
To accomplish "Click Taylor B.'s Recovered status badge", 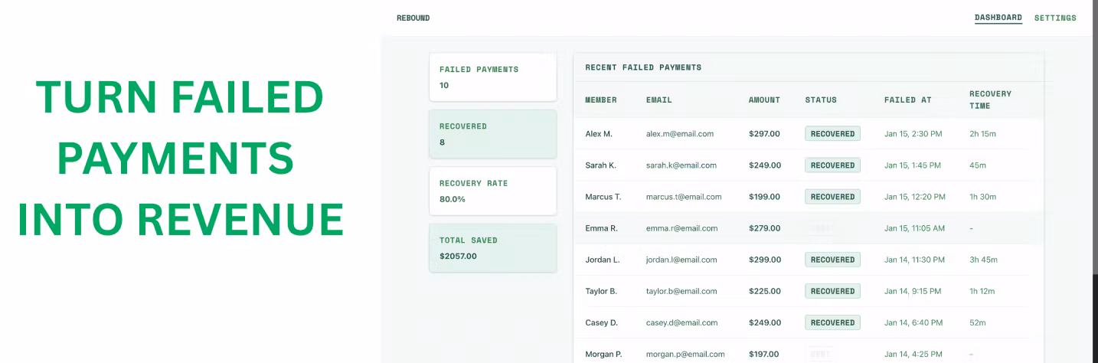I will coord(832,291).
